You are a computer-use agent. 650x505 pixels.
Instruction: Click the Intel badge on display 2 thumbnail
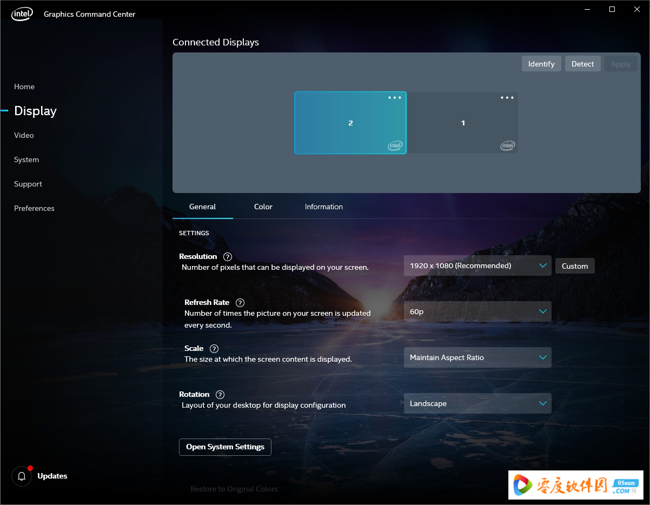click(x=395, y=145)
